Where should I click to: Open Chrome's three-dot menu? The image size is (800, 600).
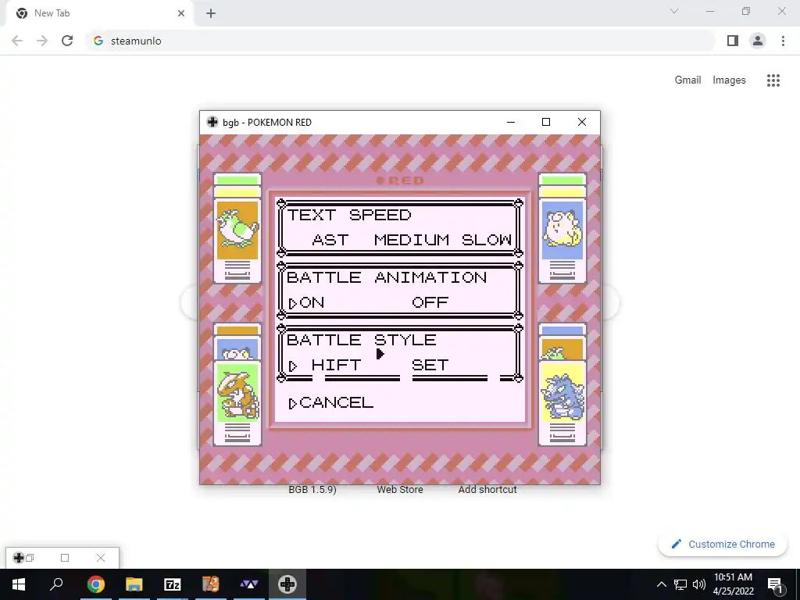pyautogui.click(x=783, y=41)
